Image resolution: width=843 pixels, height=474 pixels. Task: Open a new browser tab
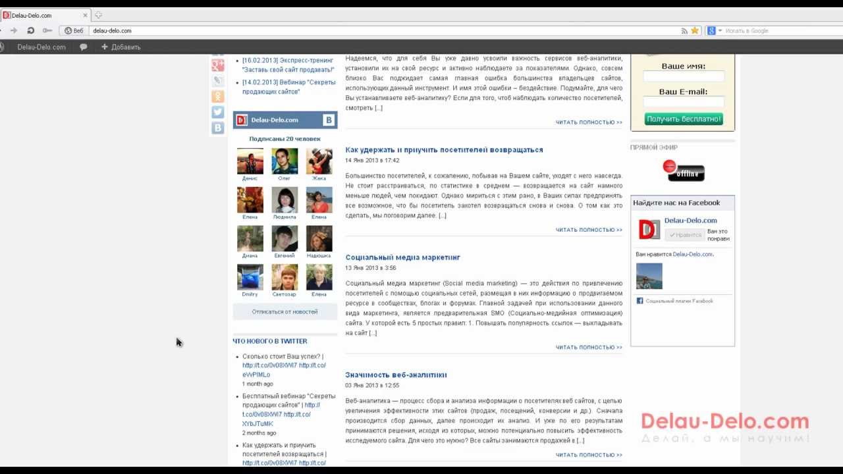(x=98, y=15)
